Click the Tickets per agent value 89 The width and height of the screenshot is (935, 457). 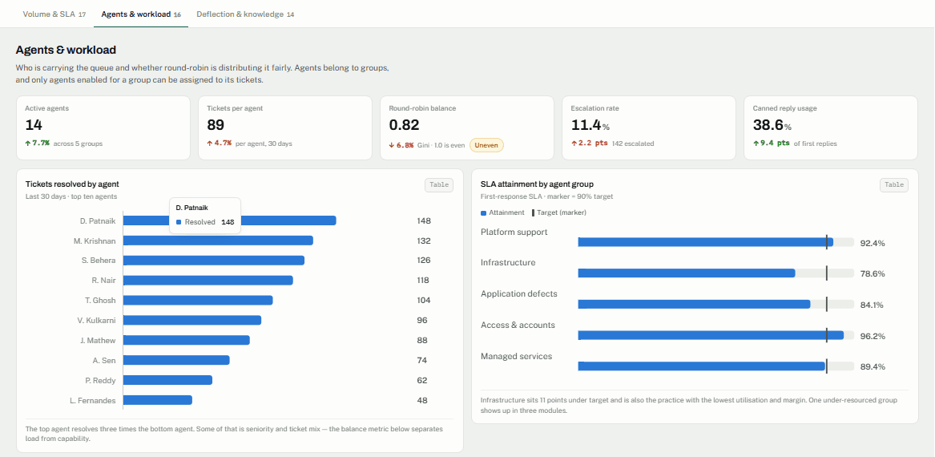click(x=216, y=125)
